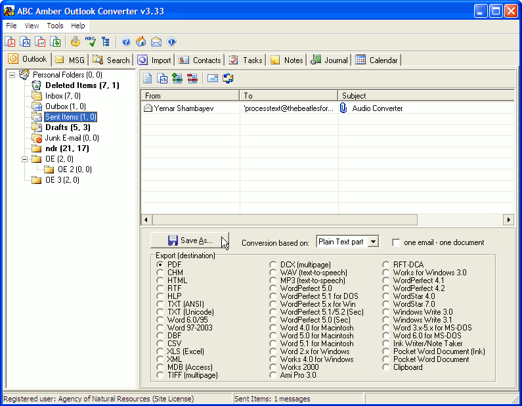Image resolution: width=522 pixels, height=406 pixels.
Task: Click the right arrow of horizontal scrollbar
Action: 508,219
